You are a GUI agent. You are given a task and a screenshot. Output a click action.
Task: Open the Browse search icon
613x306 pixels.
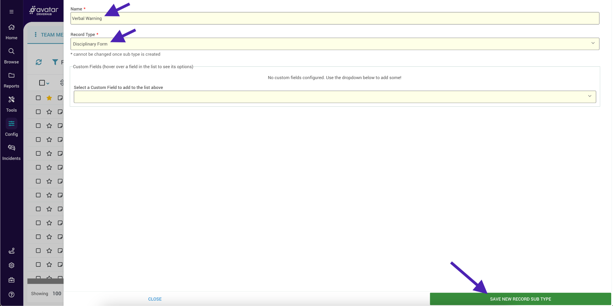pos(11,51)
